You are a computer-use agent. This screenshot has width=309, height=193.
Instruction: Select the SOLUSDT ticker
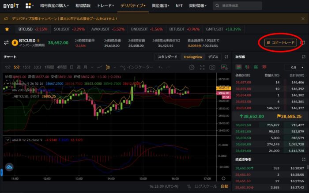click(69, 29)
